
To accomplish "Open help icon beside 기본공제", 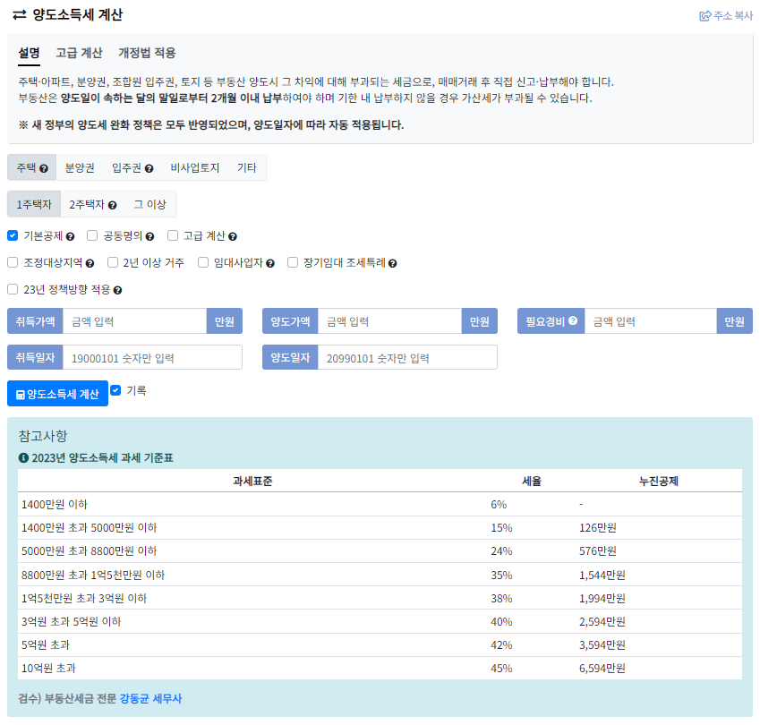I will (70, 237).
